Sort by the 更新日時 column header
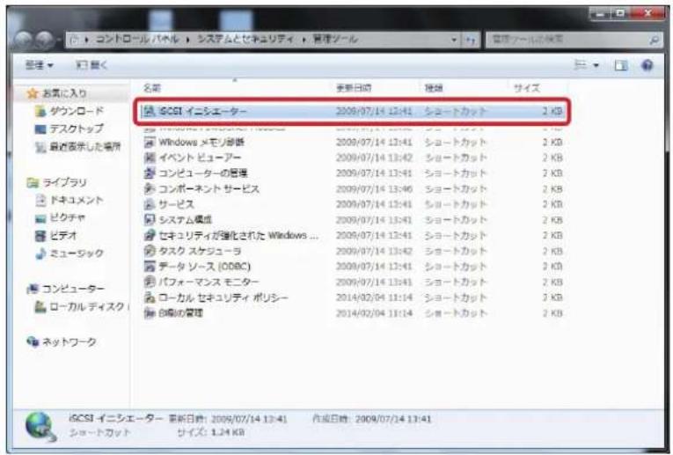Image resolution: width=673 pixels, height=455 pixels. 354,88
